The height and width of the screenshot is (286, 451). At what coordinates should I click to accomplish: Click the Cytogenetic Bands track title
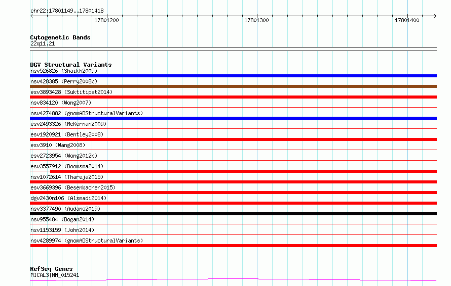[60, 37]
